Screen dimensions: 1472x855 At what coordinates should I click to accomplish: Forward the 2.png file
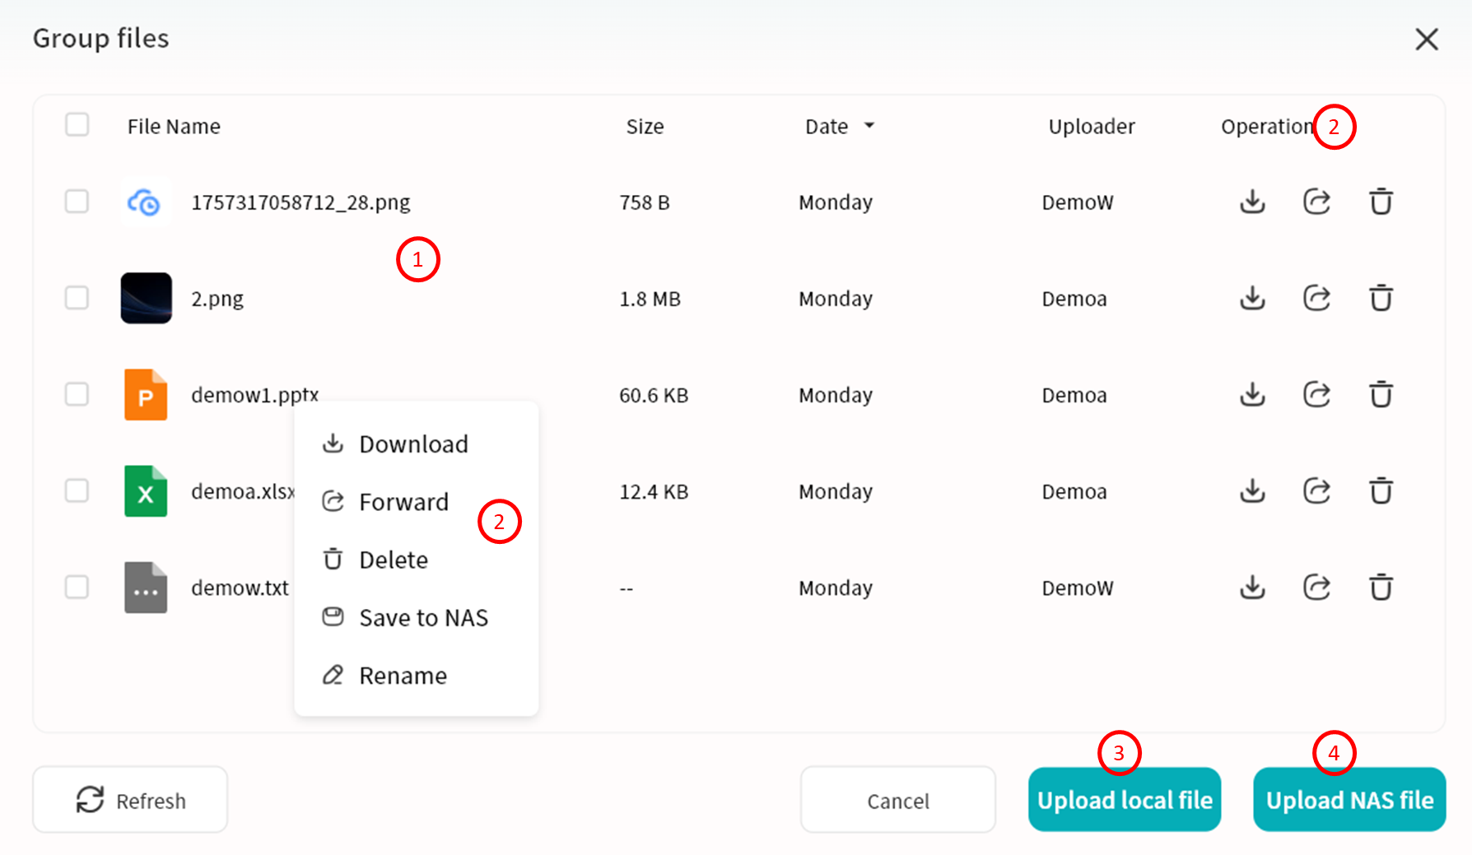[x=1316, y=298]
